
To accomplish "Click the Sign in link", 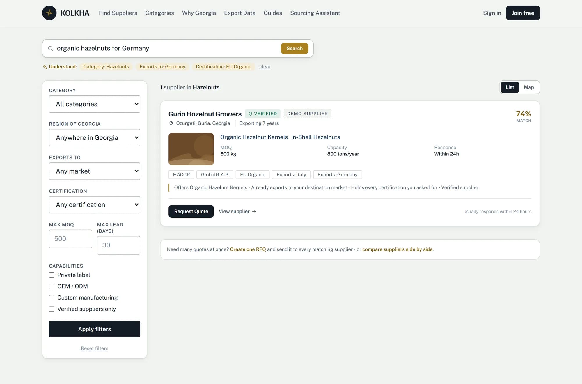I will [x=492, y=13].
